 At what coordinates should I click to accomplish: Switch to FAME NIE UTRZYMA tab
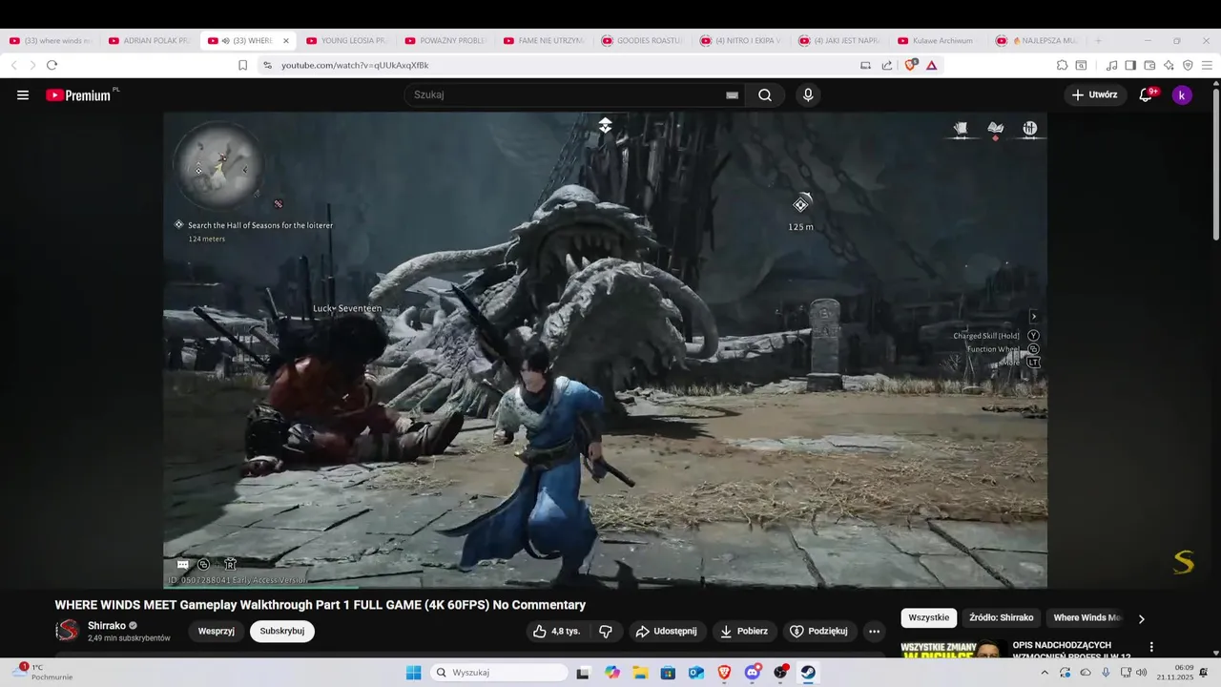click(x=544, y=41)
